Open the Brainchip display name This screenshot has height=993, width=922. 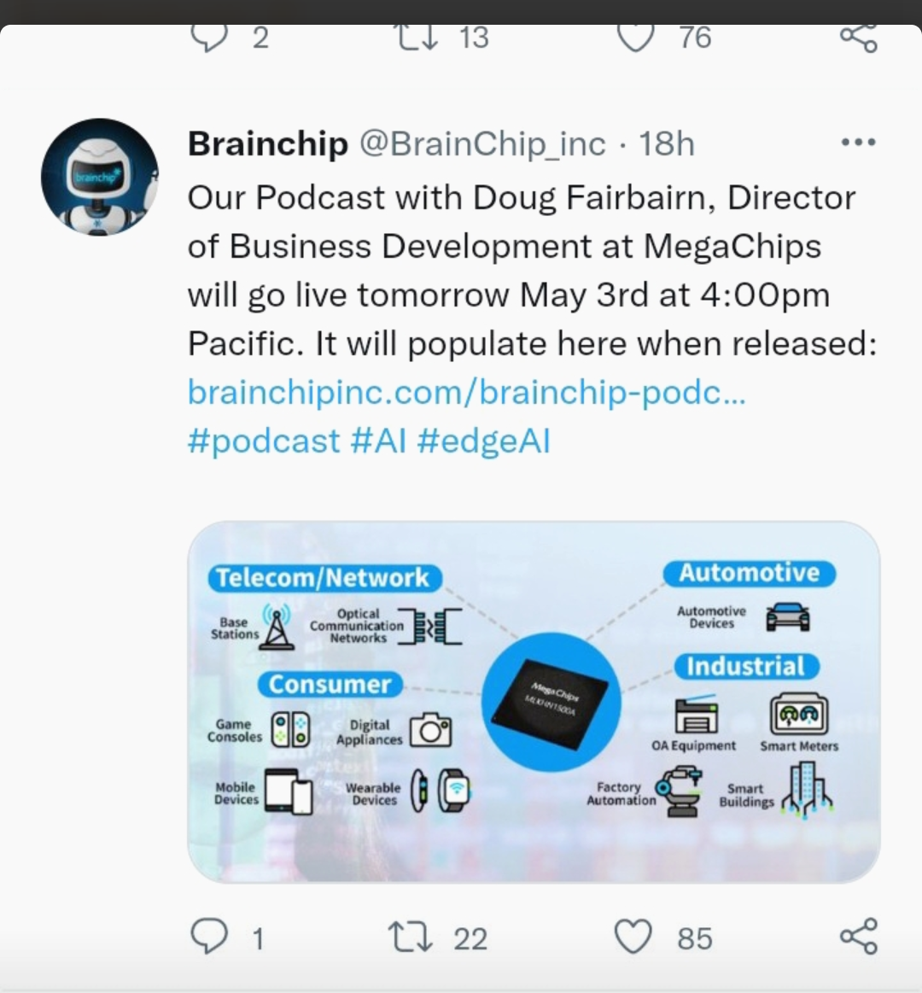[268, 143]
